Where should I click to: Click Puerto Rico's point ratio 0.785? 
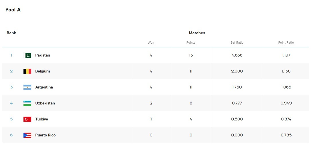coord(286,135)
